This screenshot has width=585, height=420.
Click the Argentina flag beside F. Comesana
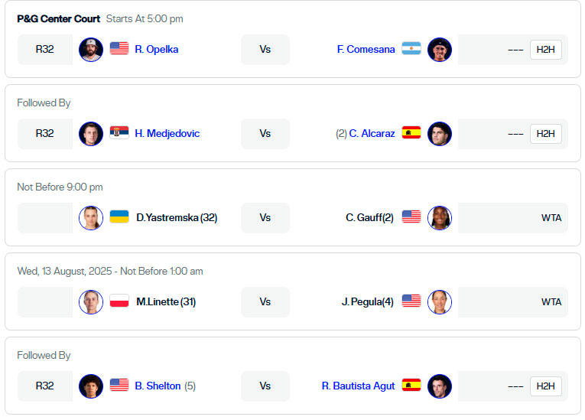coord(411,48)
